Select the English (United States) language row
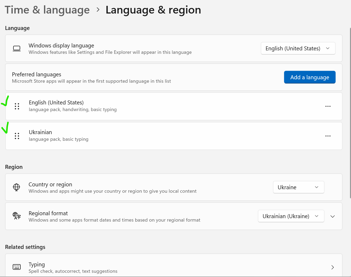 (x=174, y=106)
